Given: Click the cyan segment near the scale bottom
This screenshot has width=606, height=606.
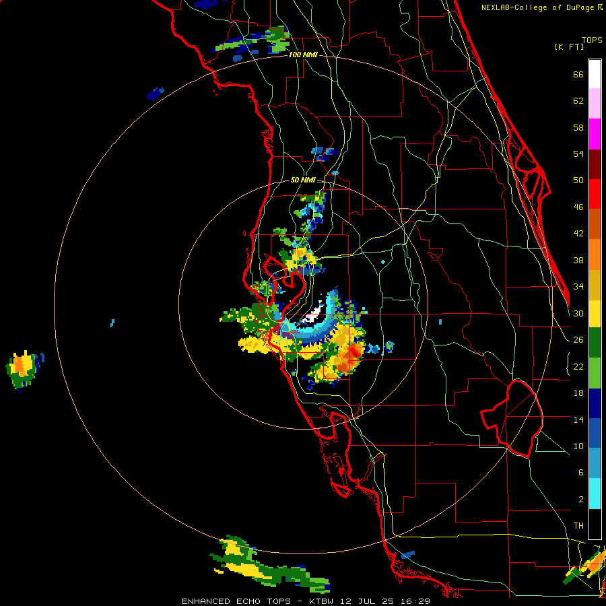Looking at the screenshot, I should pos(595,494).
